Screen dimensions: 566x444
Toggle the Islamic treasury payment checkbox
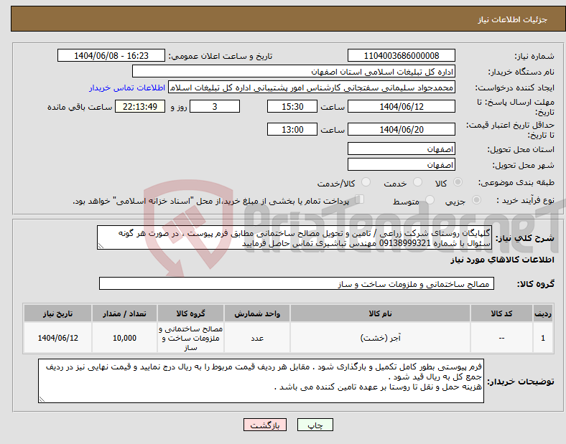coord(360,199)
